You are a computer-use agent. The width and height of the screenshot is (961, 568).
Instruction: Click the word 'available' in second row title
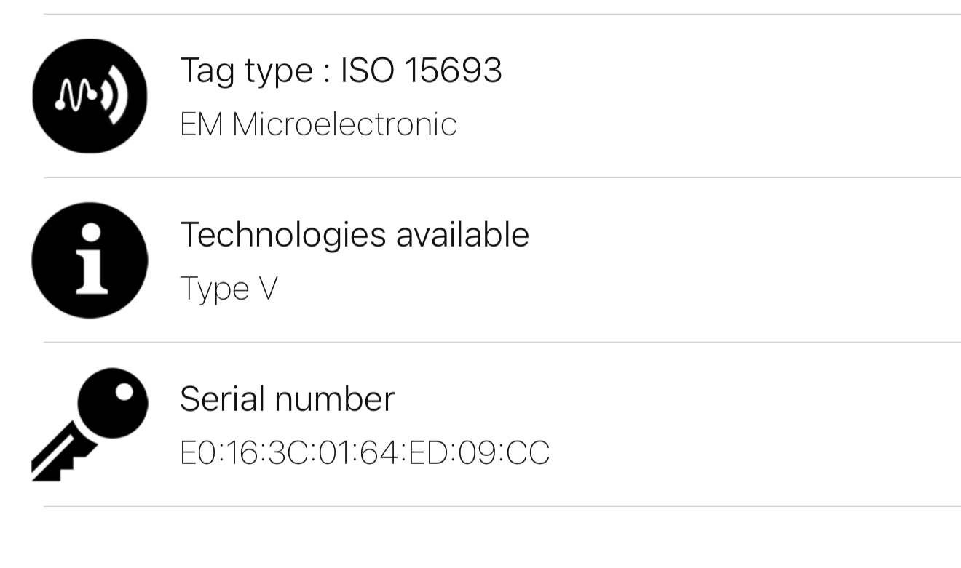[x=462, y=234]
